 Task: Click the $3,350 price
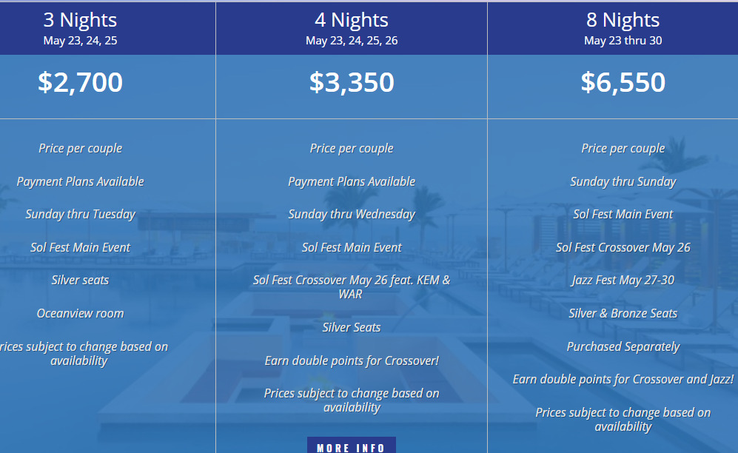click(352, 82)
